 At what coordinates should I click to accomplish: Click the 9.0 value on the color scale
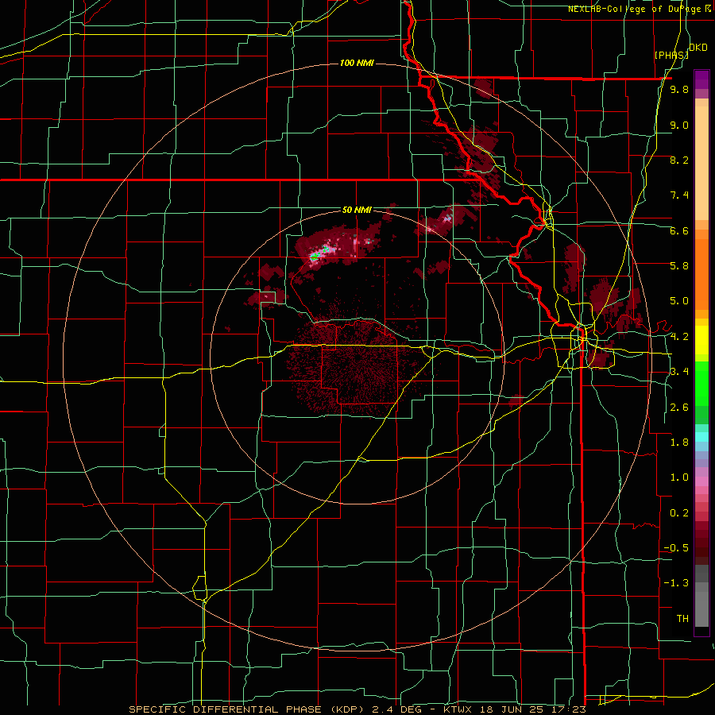tap(679, 125)
